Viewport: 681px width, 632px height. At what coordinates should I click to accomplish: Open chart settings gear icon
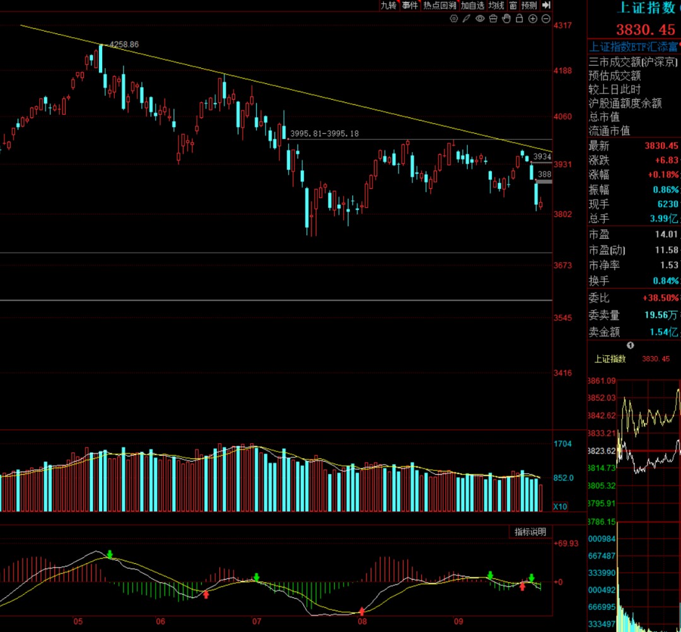454,19
